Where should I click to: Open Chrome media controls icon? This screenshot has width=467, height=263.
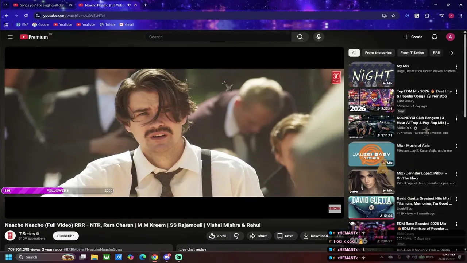[x=441, y=16]
